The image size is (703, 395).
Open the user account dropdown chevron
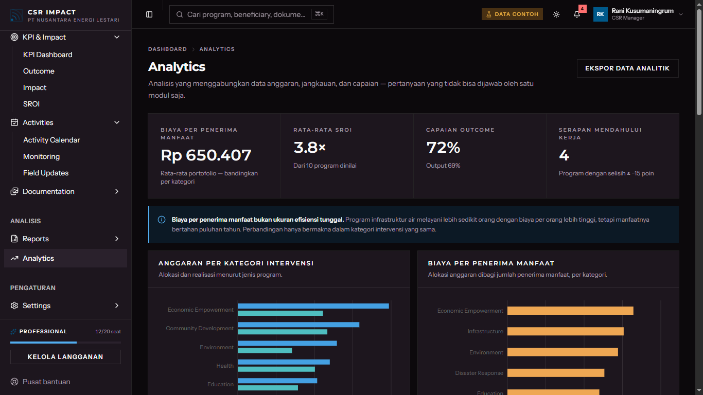681,14
